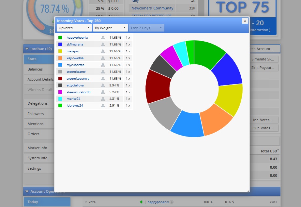Open happyphoenix voter link
The height and width of the screenshot is (207, 301).
tap(77, 38)
